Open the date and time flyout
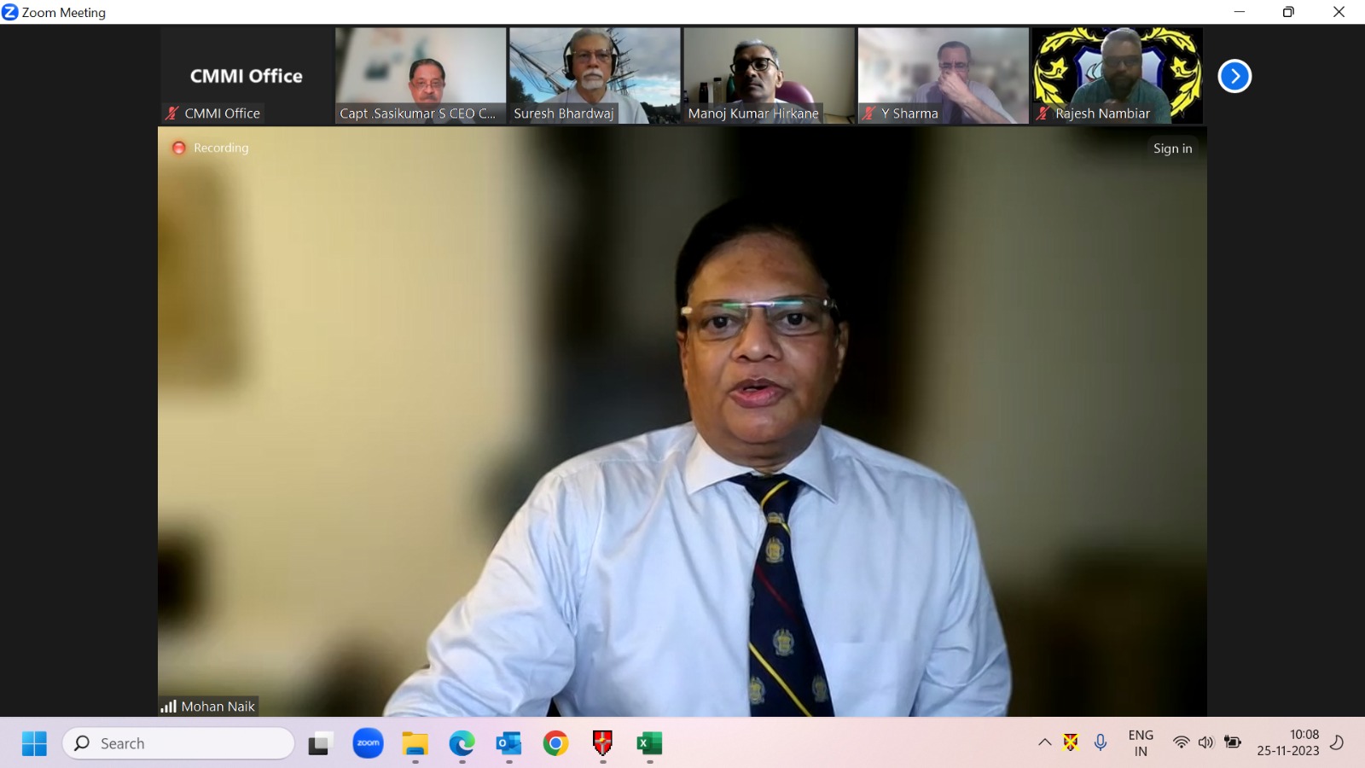 click(1287, 742)
